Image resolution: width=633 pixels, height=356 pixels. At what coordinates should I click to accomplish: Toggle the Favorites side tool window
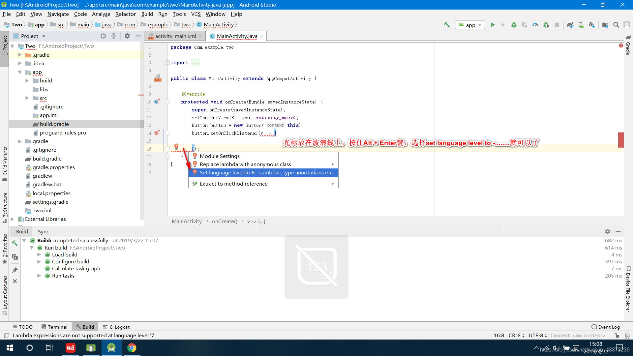[x=5, y=249]
